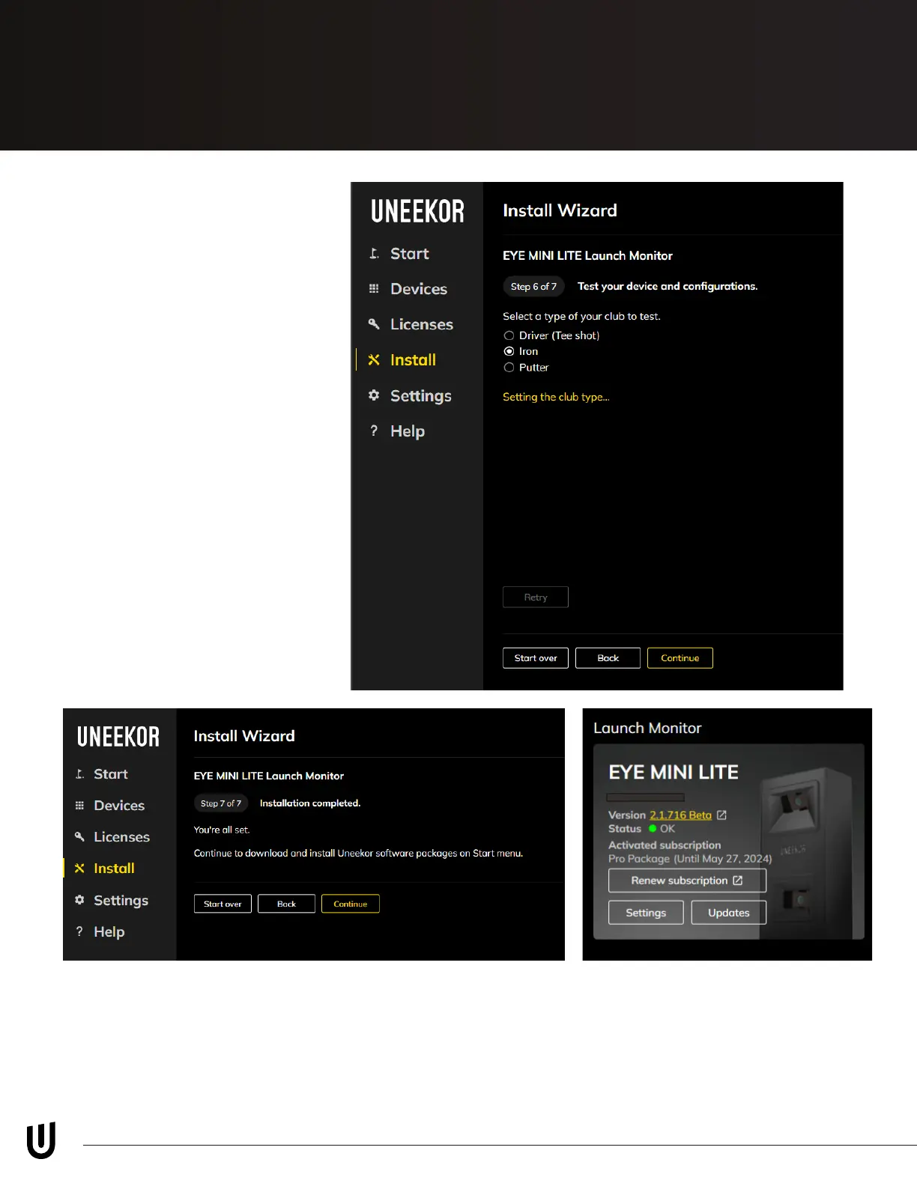Click the 'Setting the club type...' status text

click(556, 397)
